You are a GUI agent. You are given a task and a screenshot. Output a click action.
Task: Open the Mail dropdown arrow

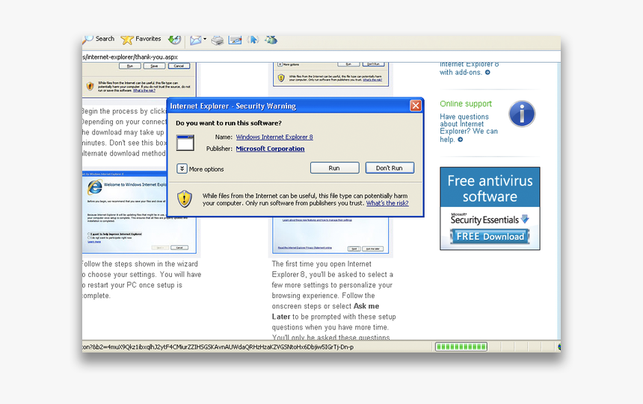205,40
